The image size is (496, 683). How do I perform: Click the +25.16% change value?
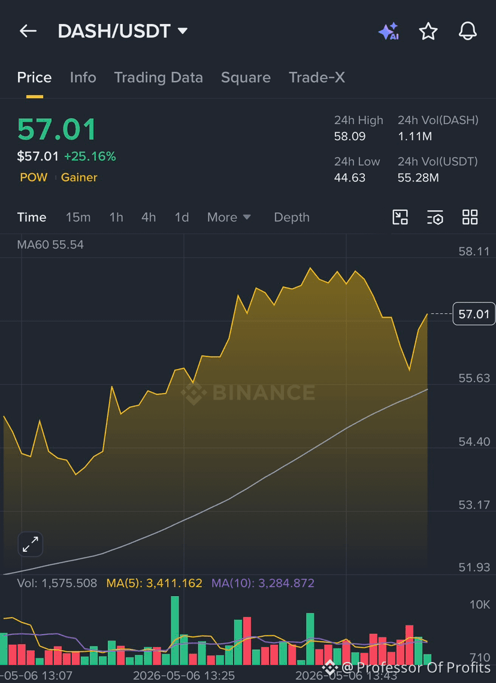90,156
